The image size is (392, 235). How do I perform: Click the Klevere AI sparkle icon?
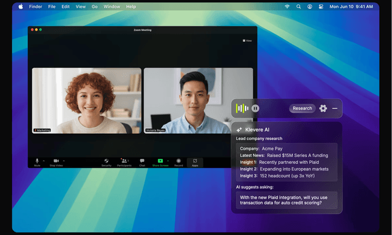[x=239, y=129]
